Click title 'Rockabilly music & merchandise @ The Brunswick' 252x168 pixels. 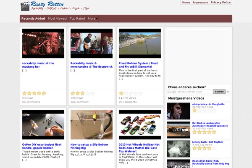92,65
